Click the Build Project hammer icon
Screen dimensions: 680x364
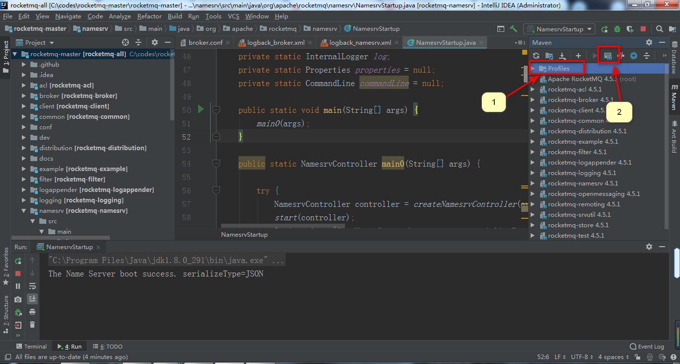pos(514,29)
